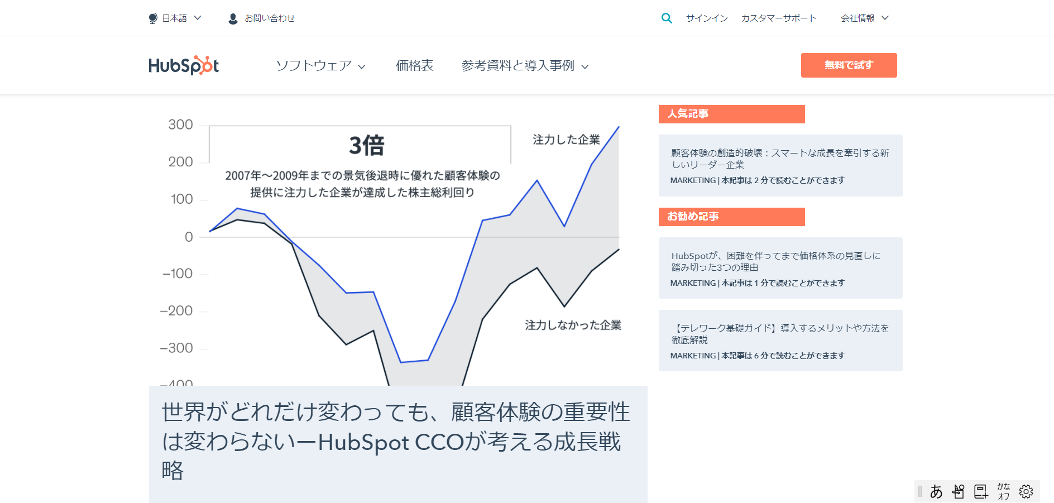Click the contact person icon
The image size is (1054, 503).
click(x=233, y=18)
